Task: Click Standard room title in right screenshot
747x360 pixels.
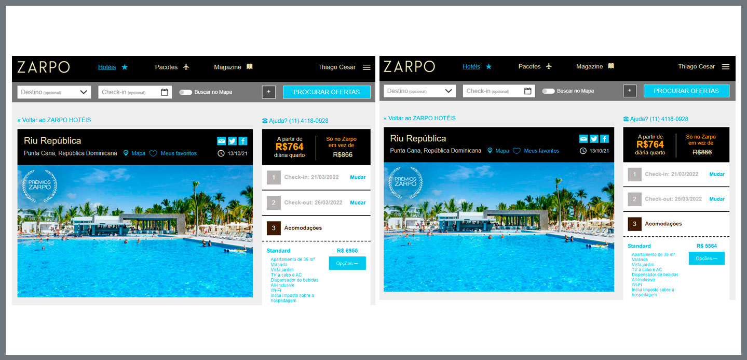Action: click(639, 246)
